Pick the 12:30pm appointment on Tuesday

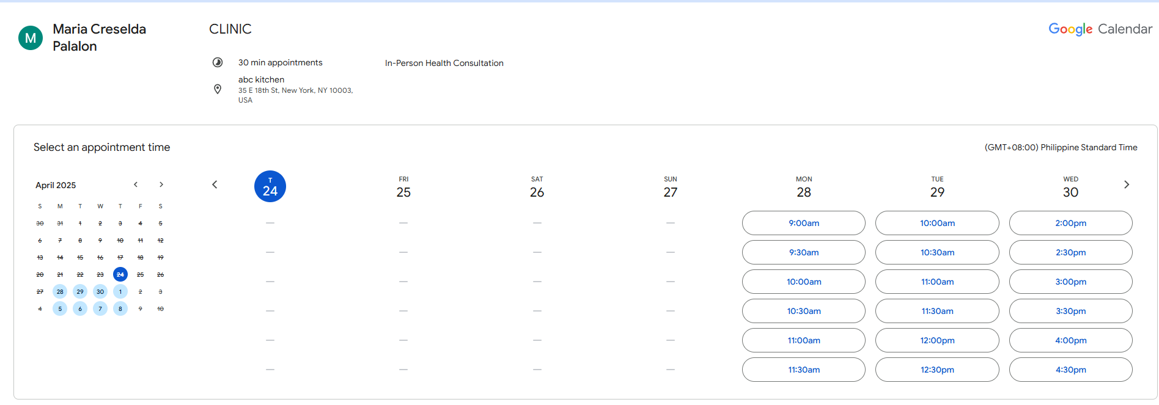coord(936,370)
